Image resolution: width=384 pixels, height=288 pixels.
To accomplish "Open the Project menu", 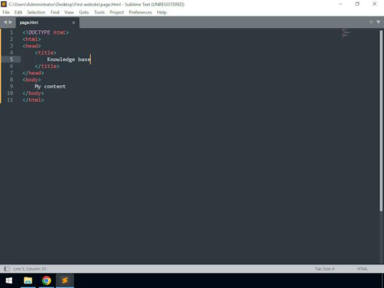I will (116, 12).
